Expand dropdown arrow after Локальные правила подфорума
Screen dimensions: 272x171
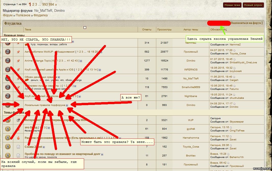click(x=67, y=105)
